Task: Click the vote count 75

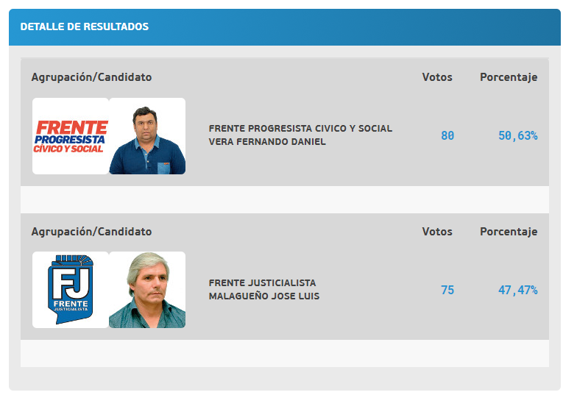Action: pyautogui.click(x=447, y=291)
